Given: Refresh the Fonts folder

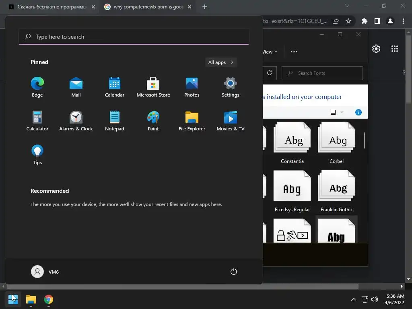Looking at the screenshot, I should pos(270,73).
